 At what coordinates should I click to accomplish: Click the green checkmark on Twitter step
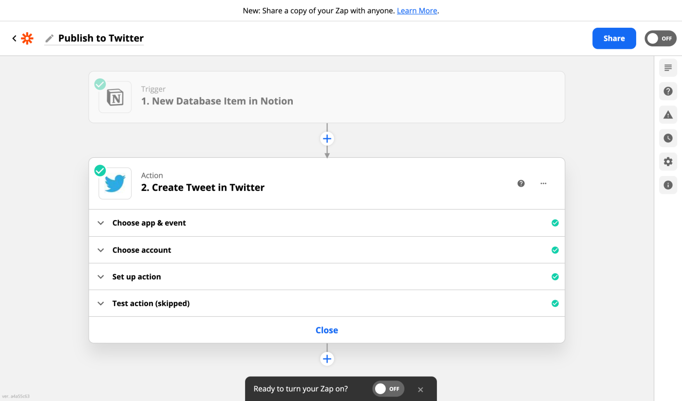100,171
